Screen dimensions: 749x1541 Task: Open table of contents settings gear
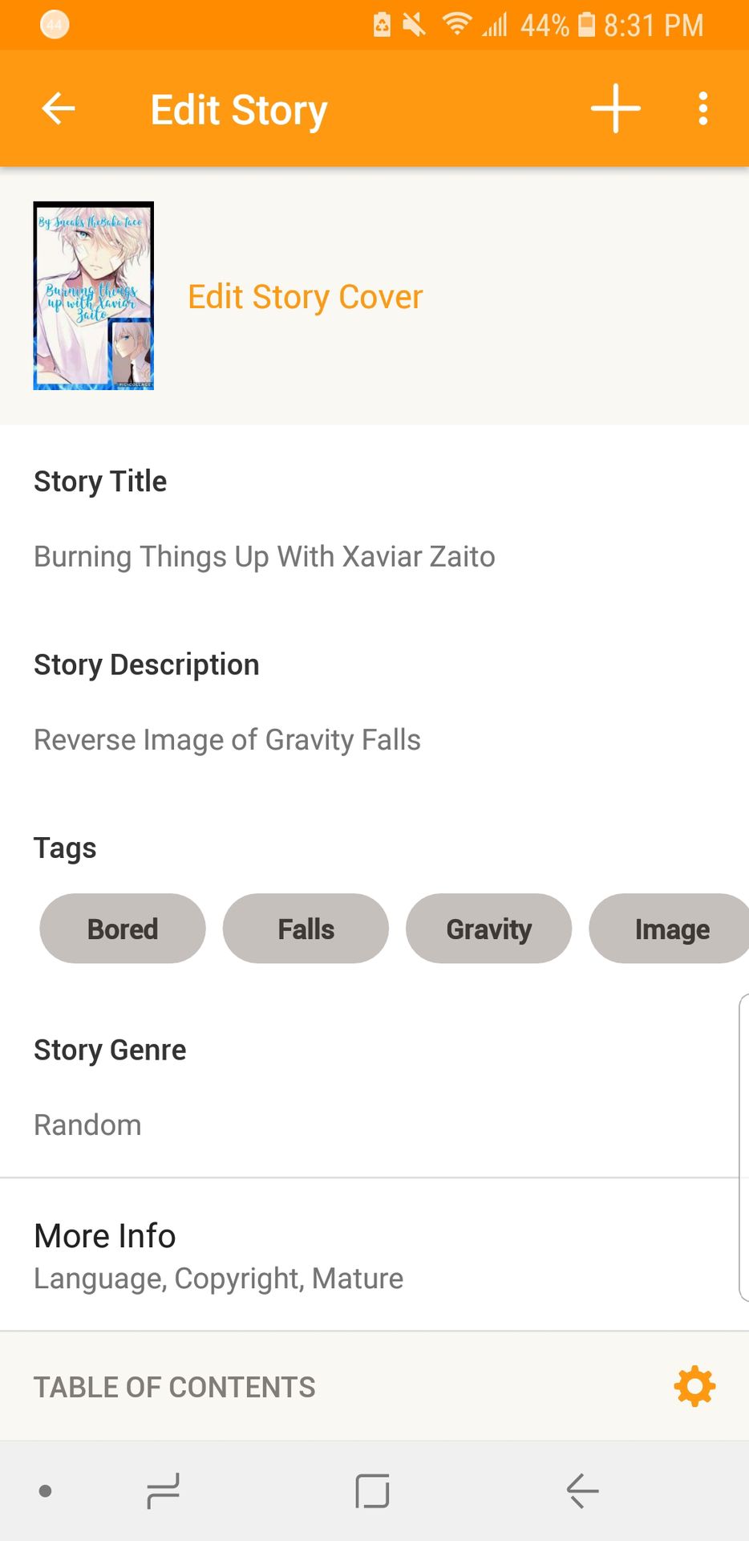pyautogui.click(x=694, y=1386)
